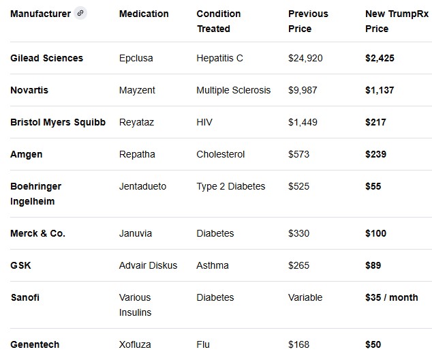Click the Merck & Co. row name

(x=37, y=233)
